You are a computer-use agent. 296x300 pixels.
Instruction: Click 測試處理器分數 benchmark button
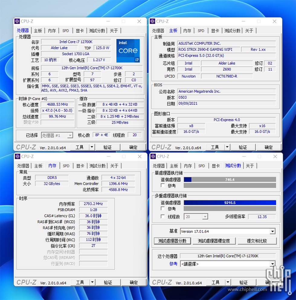click(x=172, y=241)
